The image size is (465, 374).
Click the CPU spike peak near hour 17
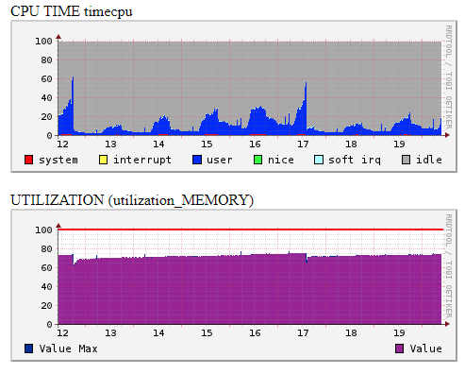pos(306,83)
